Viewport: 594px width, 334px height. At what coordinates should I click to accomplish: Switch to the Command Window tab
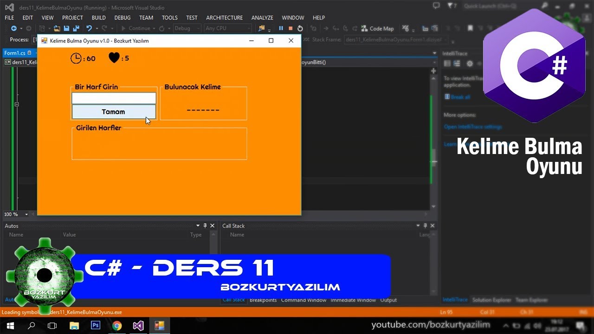303,300
